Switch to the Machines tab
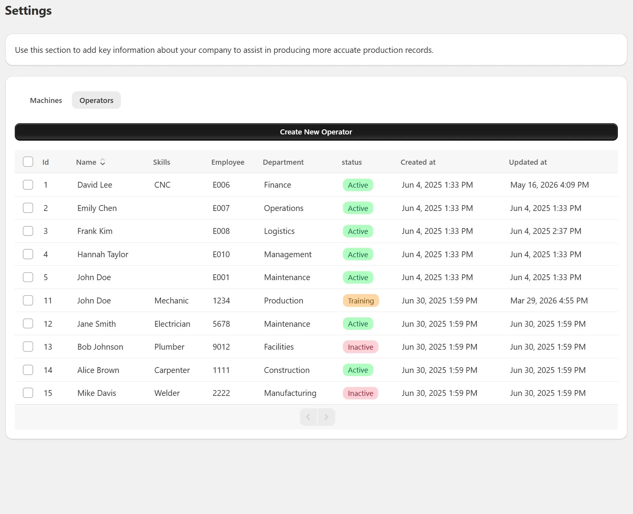633x514 pixels. click(46, 100)
